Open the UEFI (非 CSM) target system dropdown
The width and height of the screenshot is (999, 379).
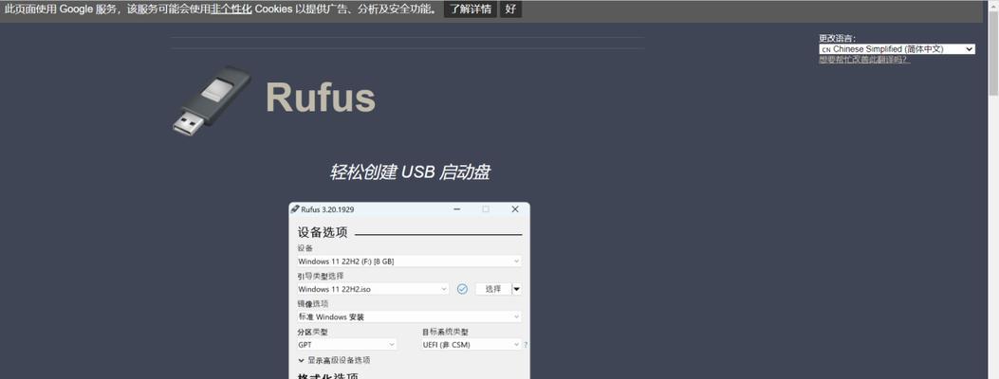(x=472, y=345)
